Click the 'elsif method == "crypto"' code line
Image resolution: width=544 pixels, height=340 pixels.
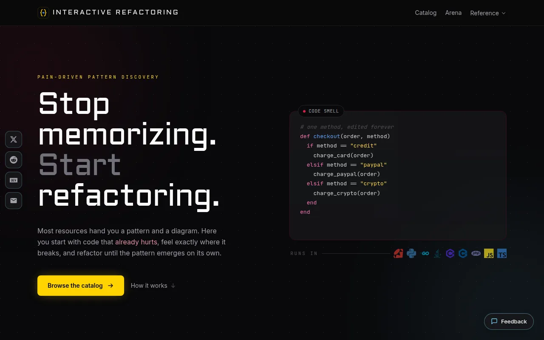[347, 184]
